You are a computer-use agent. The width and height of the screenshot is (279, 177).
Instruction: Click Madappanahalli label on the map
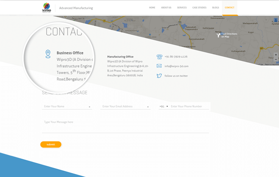pyautogui.click(x=250, y=23)
